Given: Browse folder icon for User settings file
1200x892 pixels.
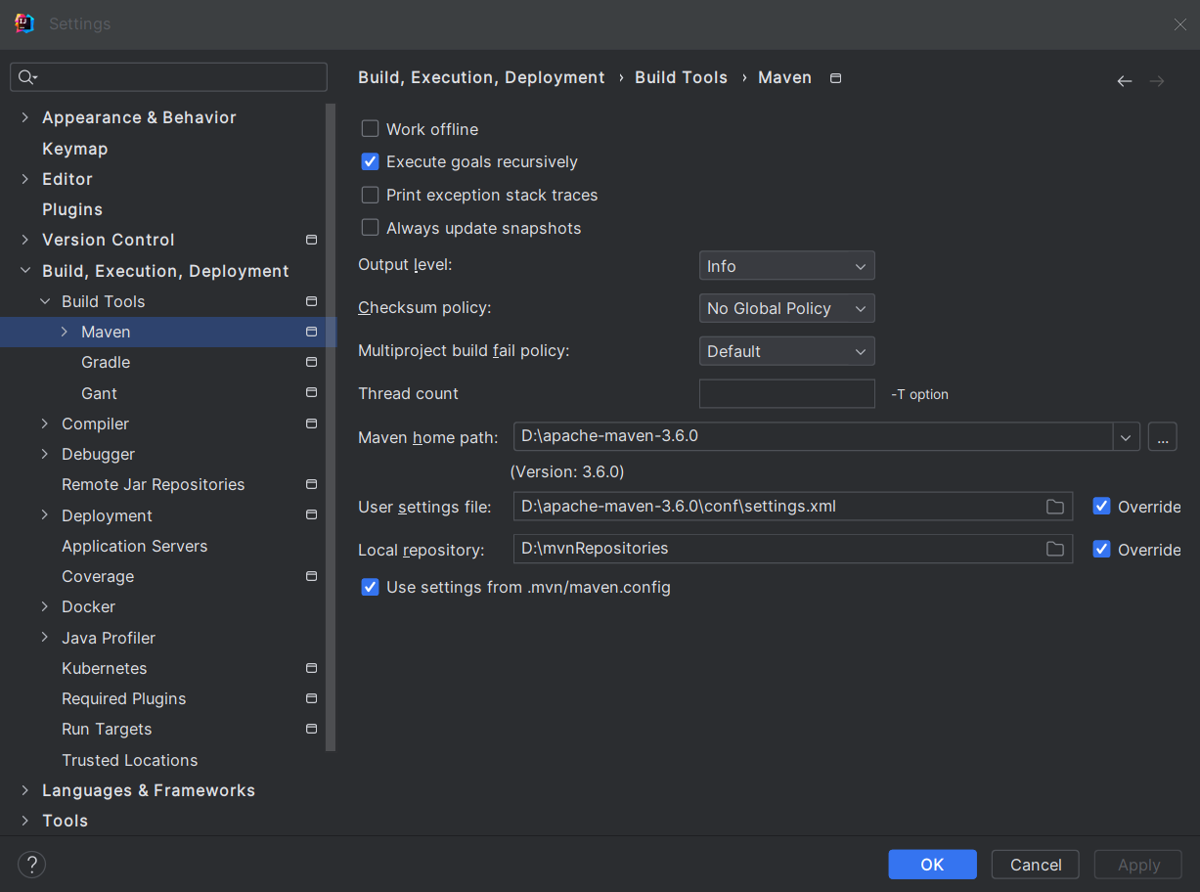Looking at the screenshot, I should coord(1054,507).
